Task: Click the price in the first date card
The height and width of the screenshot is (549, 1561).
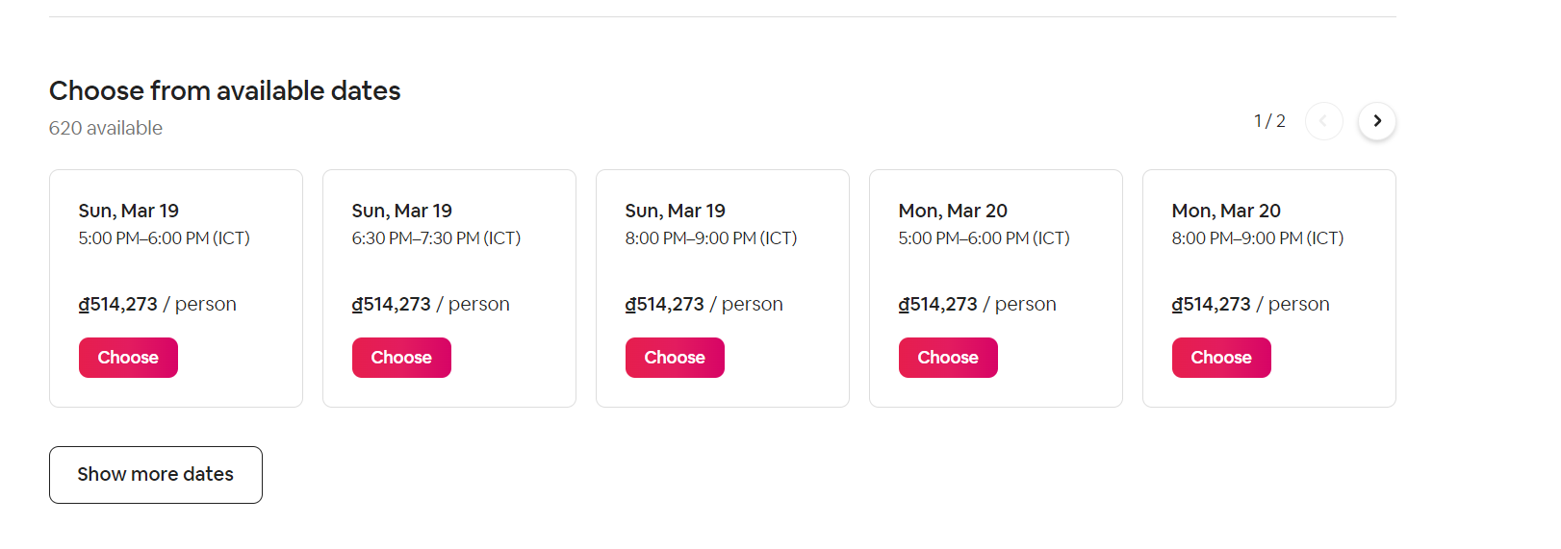Action: [118, 305]
